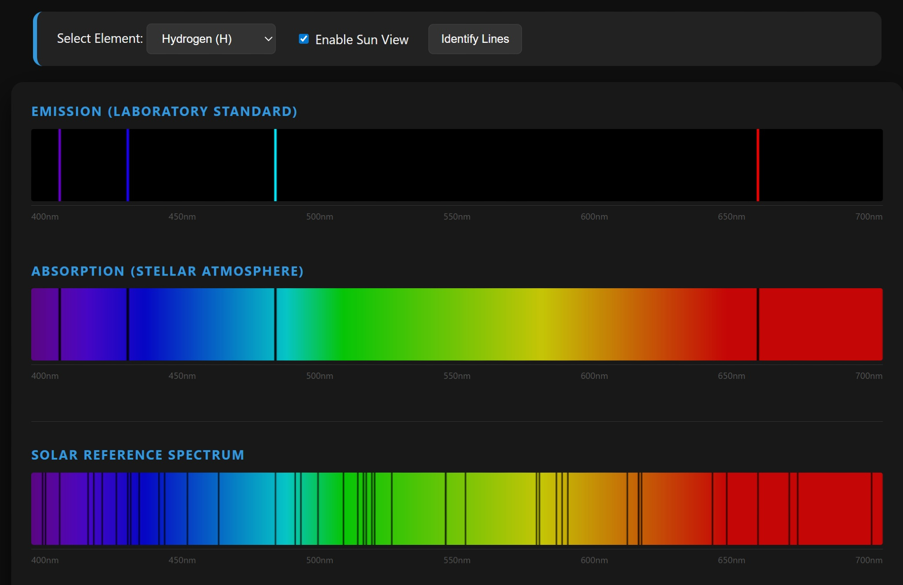Click the Select Element label
903x585 pixels.
pos(100,39)
